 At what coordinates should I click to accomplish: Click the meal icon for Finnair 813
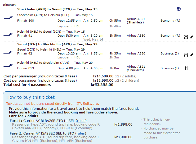tap(186, 68)
